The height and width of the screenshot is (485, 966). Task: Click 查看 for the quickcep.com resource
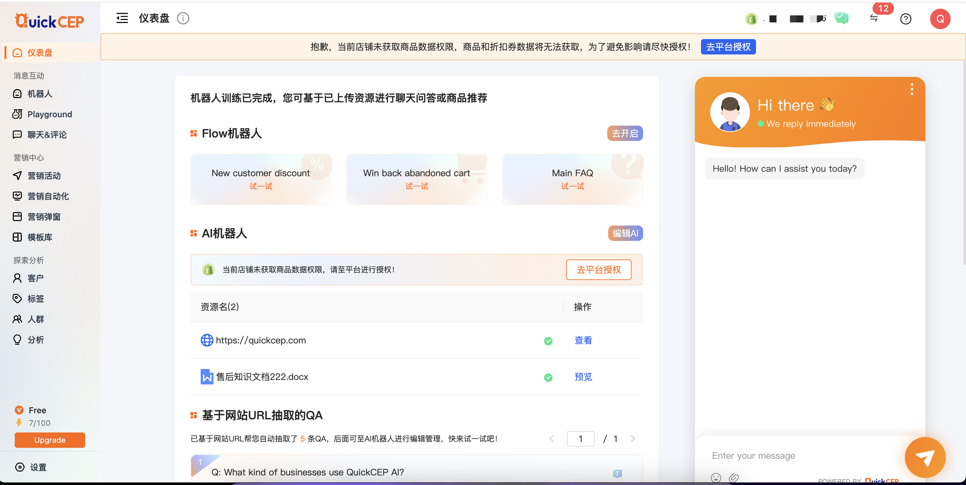point(583,341)
